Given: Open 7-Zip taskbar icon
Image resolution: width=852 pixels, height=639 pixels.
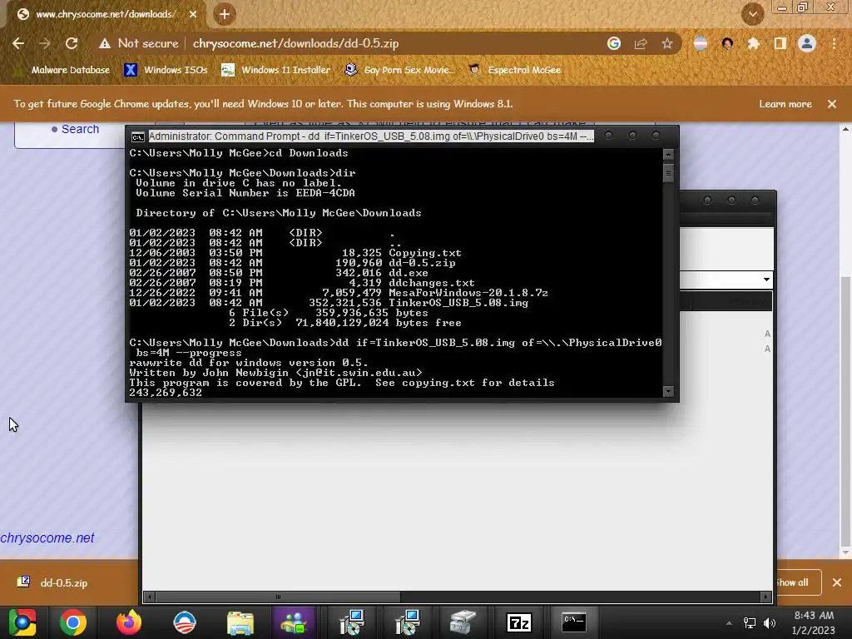Looking at the screenshot, I should point(518,622).
